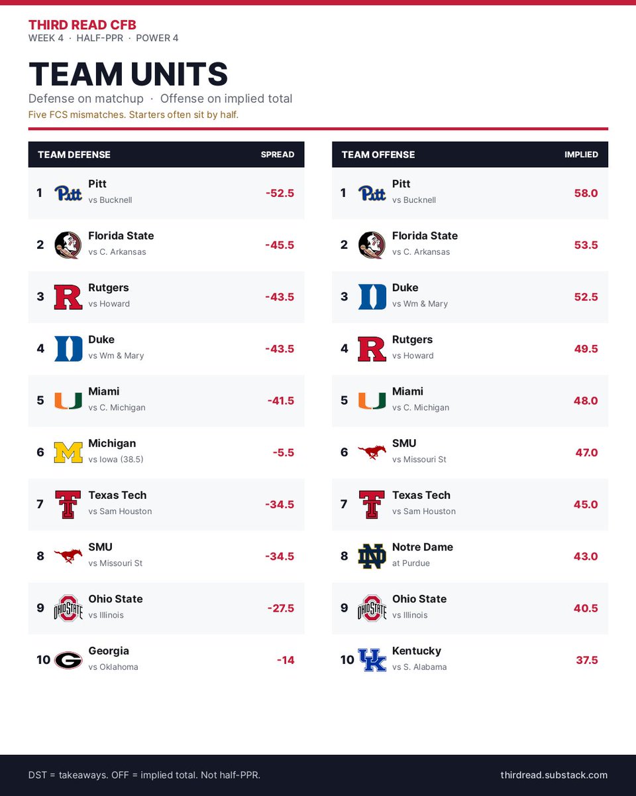Click the Duke logo in Team Offense

(x=372, y=297)
